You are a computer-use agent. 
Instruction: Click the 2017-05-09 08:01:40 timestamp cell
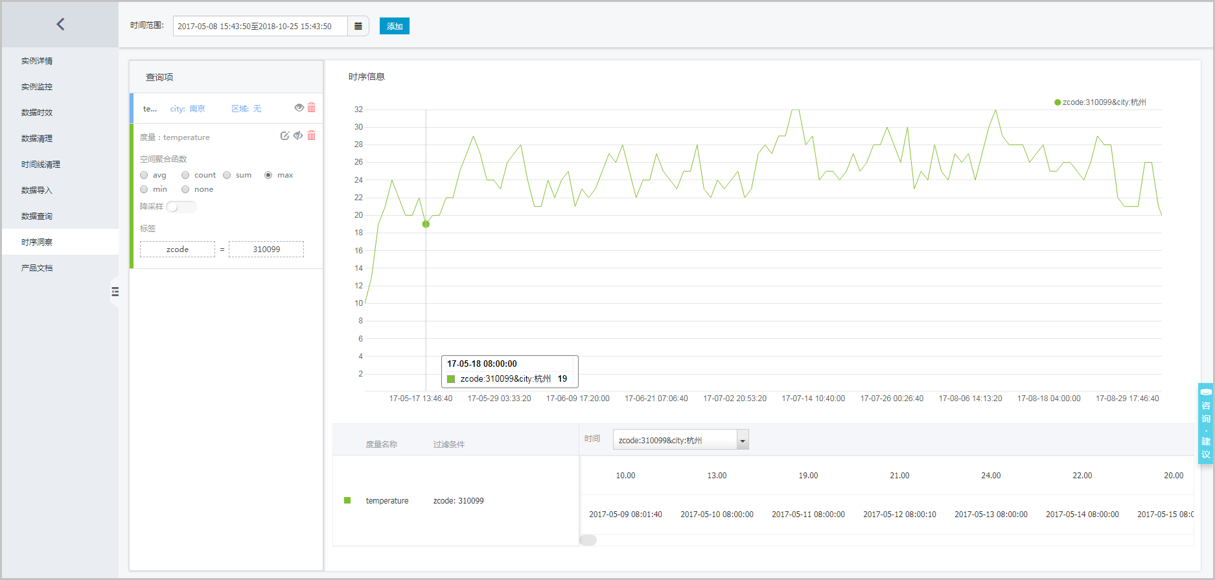pos(625,515)
